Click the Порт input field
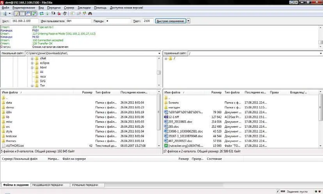 click(x=148, y=21)
